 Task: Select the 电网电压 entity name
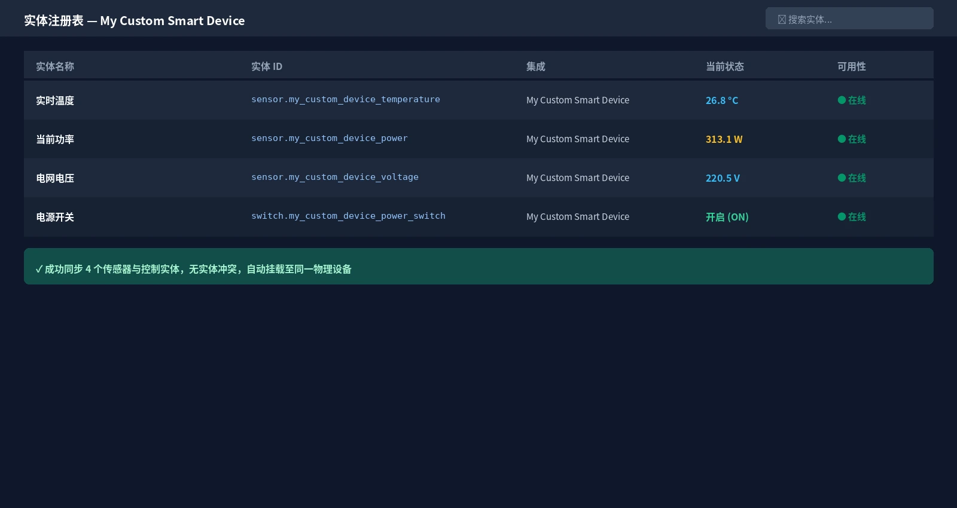point(55,178)
